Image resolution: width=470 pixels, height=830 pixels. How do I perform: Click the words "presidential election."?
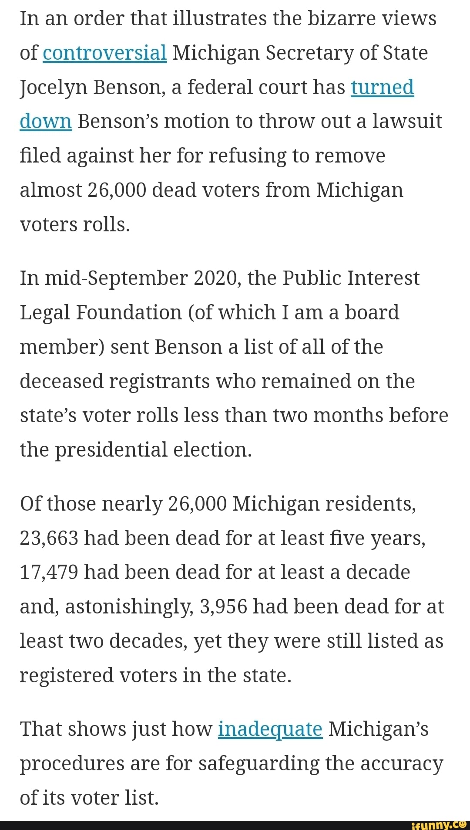(x=154, y=450)
